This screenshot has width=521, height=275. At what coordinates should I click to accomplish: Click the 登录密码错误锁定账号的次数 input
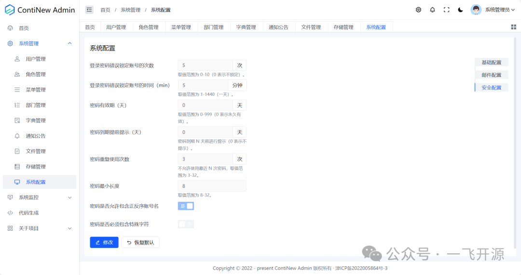click(206, 65)
